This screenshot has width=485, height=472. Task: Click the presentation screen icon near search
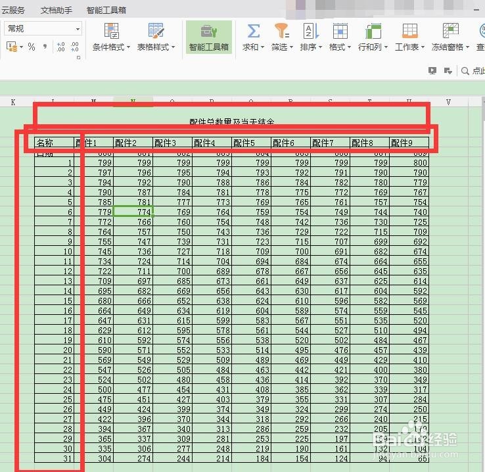[432, 71]
